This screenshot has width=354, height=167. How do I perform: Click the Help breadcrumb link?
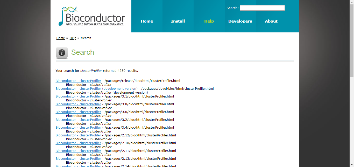73,38
